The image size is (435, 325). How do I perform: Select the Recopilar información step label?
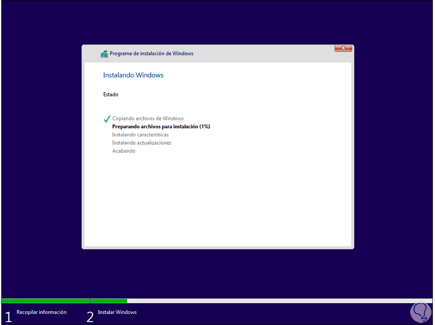point(41,312)
